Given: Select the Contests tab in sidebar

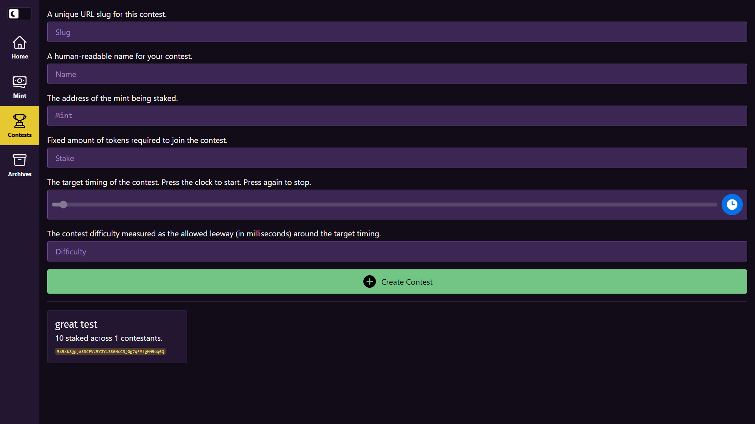Looking at the screenshot, I should tap(19, 126).
